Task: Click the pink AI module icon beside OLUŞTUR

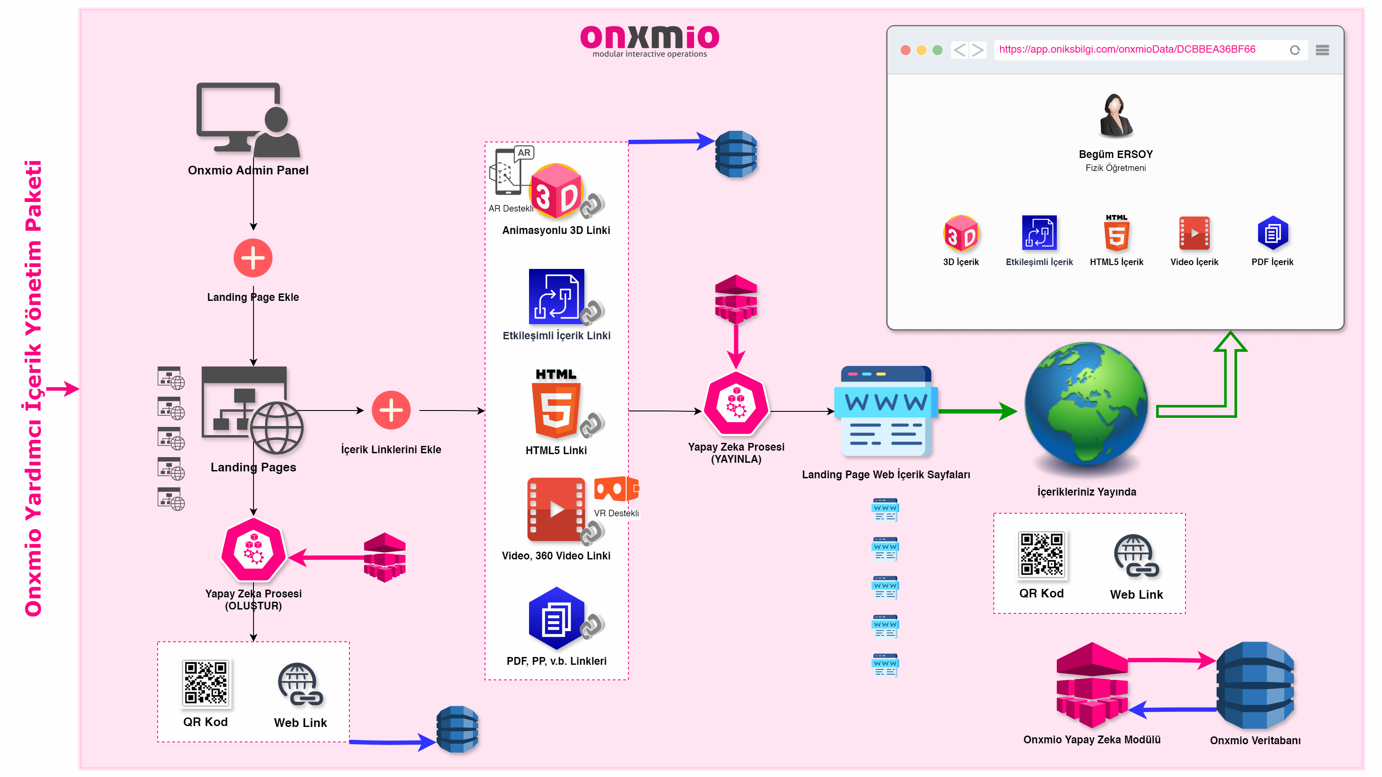Action: click(x=385, y=557)
